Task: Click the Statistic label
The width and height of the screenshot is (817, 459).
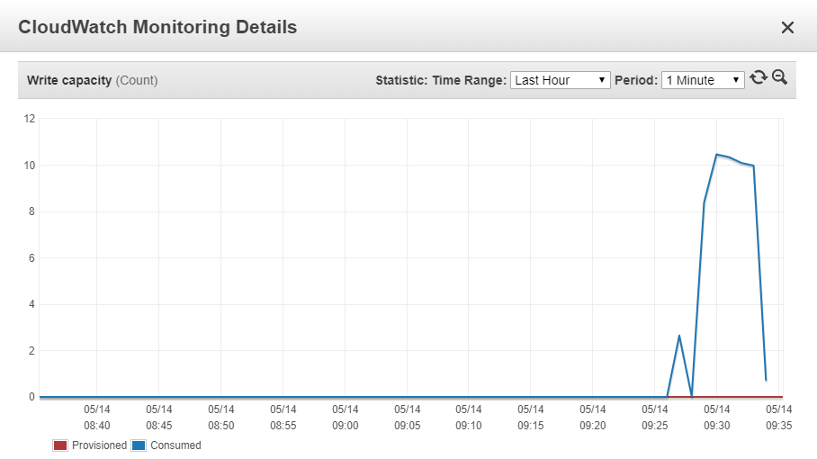Action: 401,80
